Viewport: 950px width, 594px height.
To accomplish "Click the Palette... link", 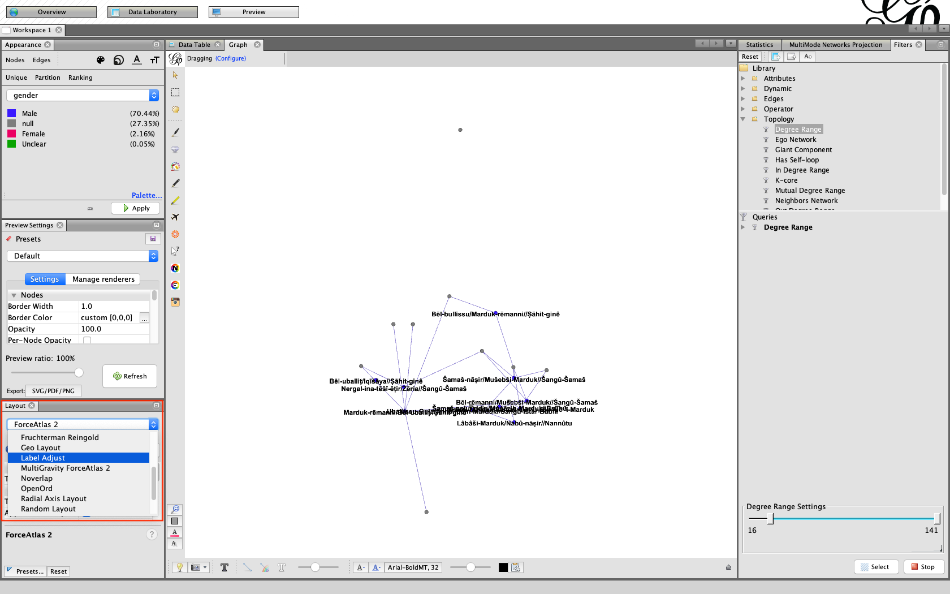I will 146,195.
